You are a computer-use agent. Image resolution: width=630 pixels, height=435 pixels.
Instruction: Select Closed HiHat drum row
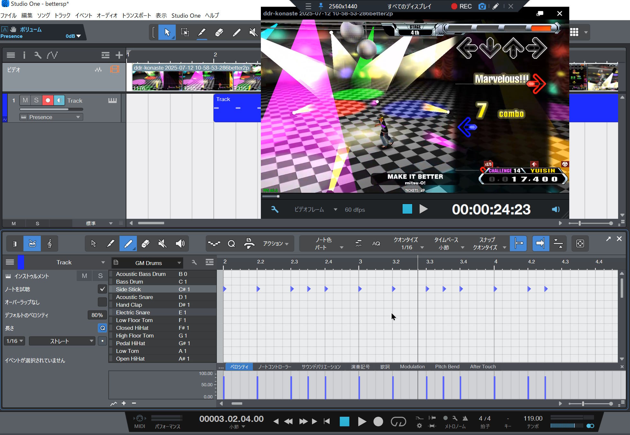(x=163, y=328)
